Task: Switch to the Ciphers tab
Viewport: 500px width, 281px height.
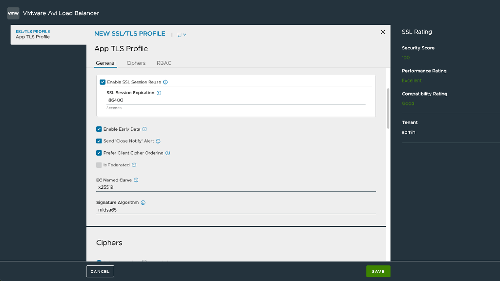Action: [x=136, y=63]
